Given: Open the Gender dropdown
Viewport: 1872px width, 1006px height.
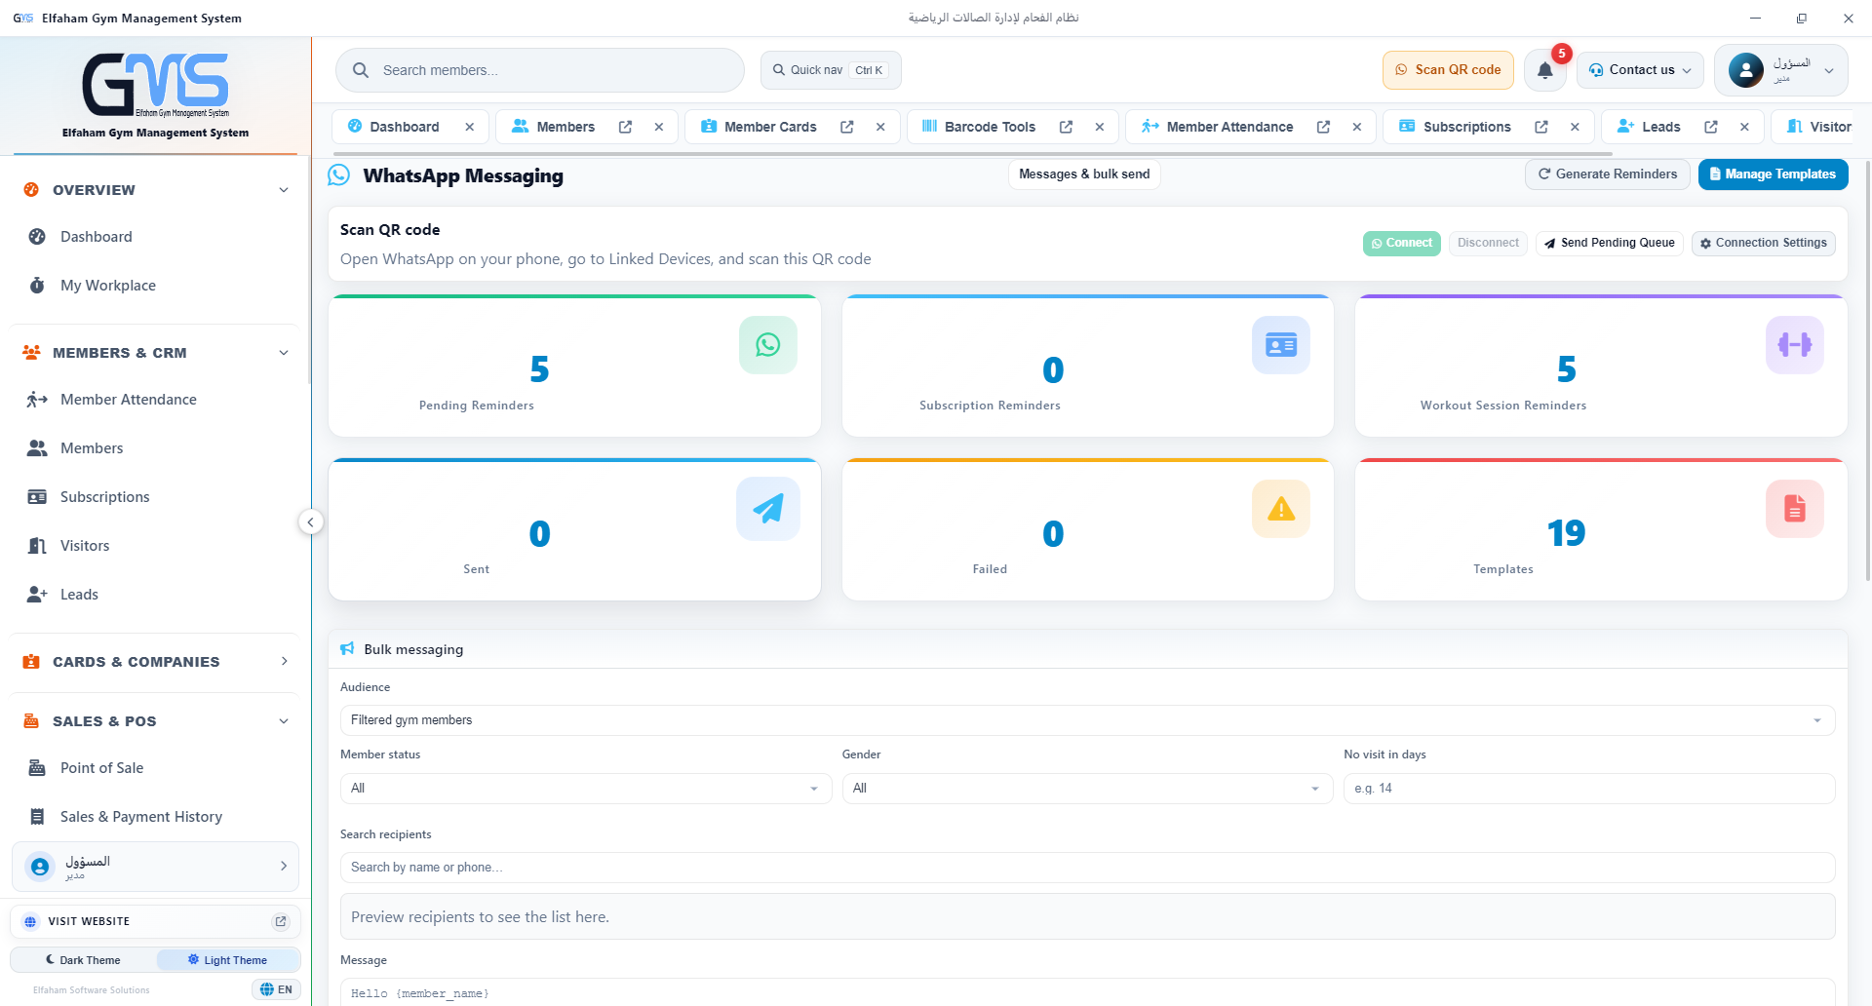Looking at the screenshot, I should [x=1087, y=789].
